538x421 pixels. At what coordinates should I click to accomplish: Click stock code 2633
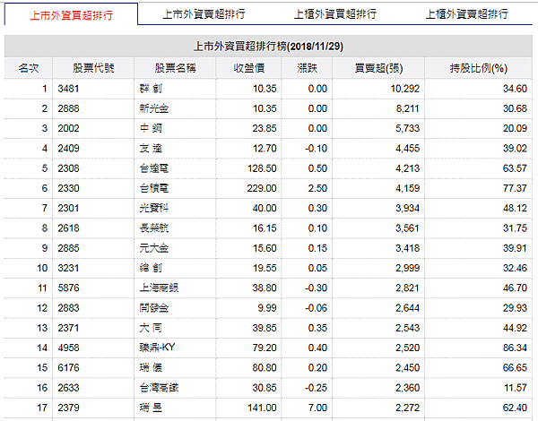tap(68, 387)
